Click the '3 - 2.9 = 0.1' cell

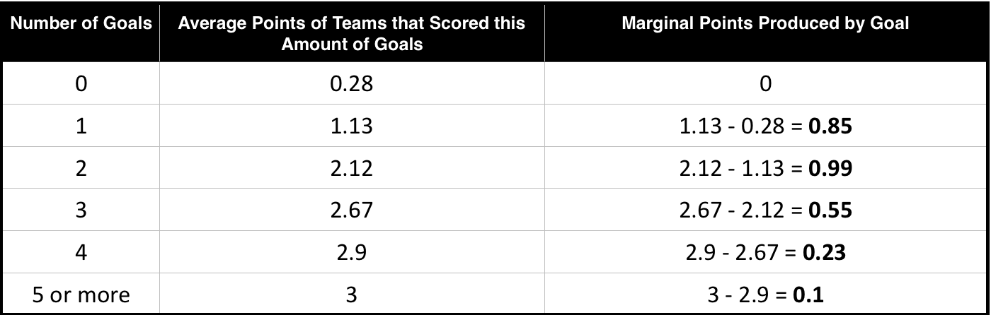[x=765, y=294]
